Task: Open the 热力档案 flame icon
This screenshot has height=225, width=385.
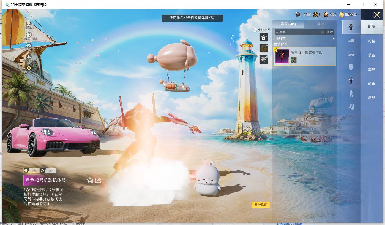Action: pos(29,57)
